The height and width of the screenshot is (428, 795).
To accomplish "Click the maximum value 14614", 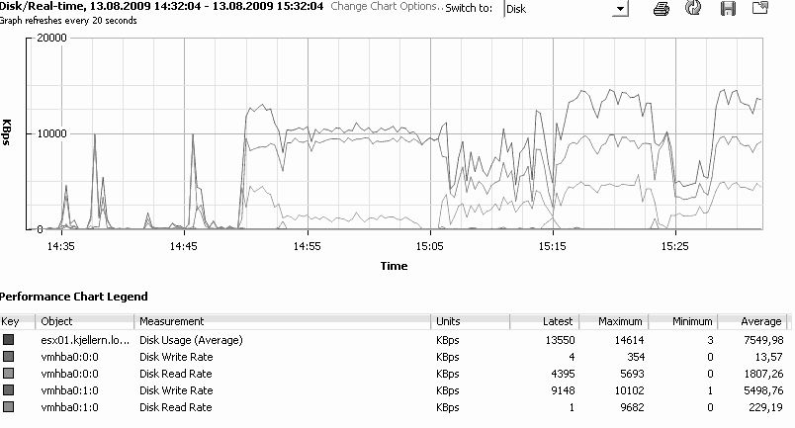I will coord(629,340).
